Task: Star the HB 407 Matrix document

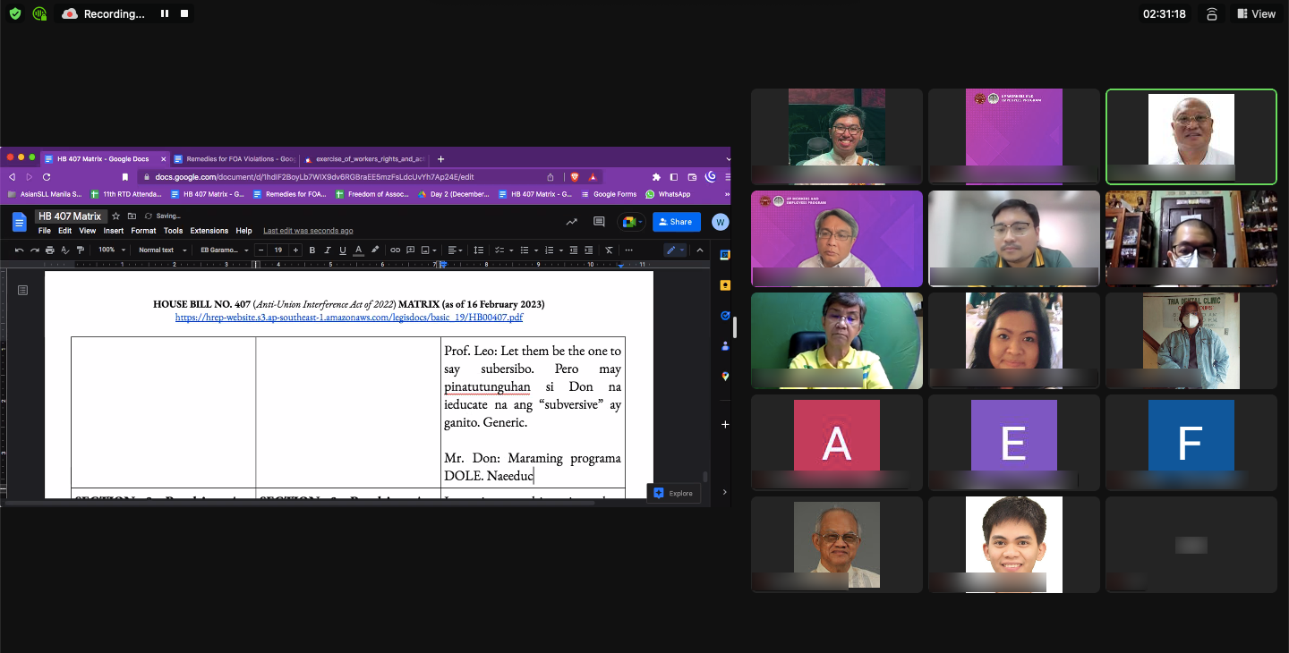Action: [x=115, y=216]
